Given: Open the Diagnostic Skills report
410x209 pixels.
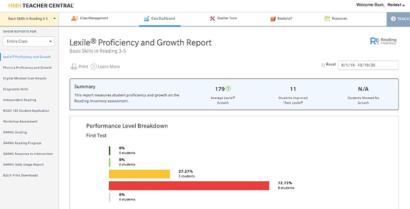Looking at the screenshot, I should 16,89.
